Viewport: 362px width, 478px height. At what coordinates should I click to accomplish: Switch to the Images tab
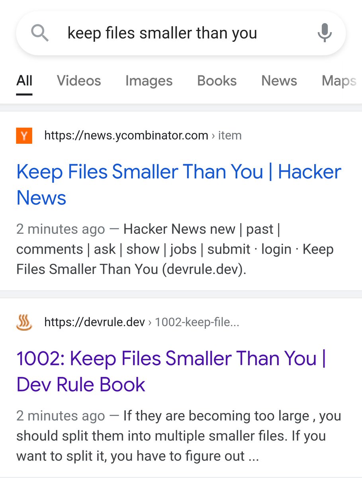[149, 81]
